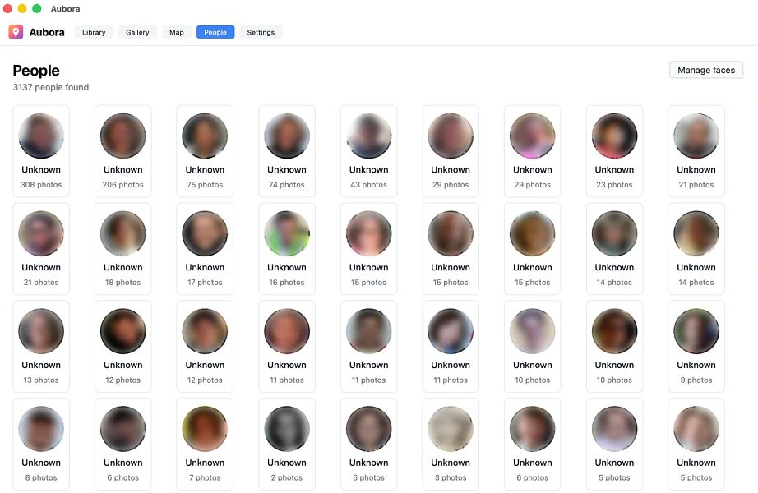Click the Aubora app logo icon
Image resolution: width=758 pixels, height=493 pixels.
click(x=16, y=32)
